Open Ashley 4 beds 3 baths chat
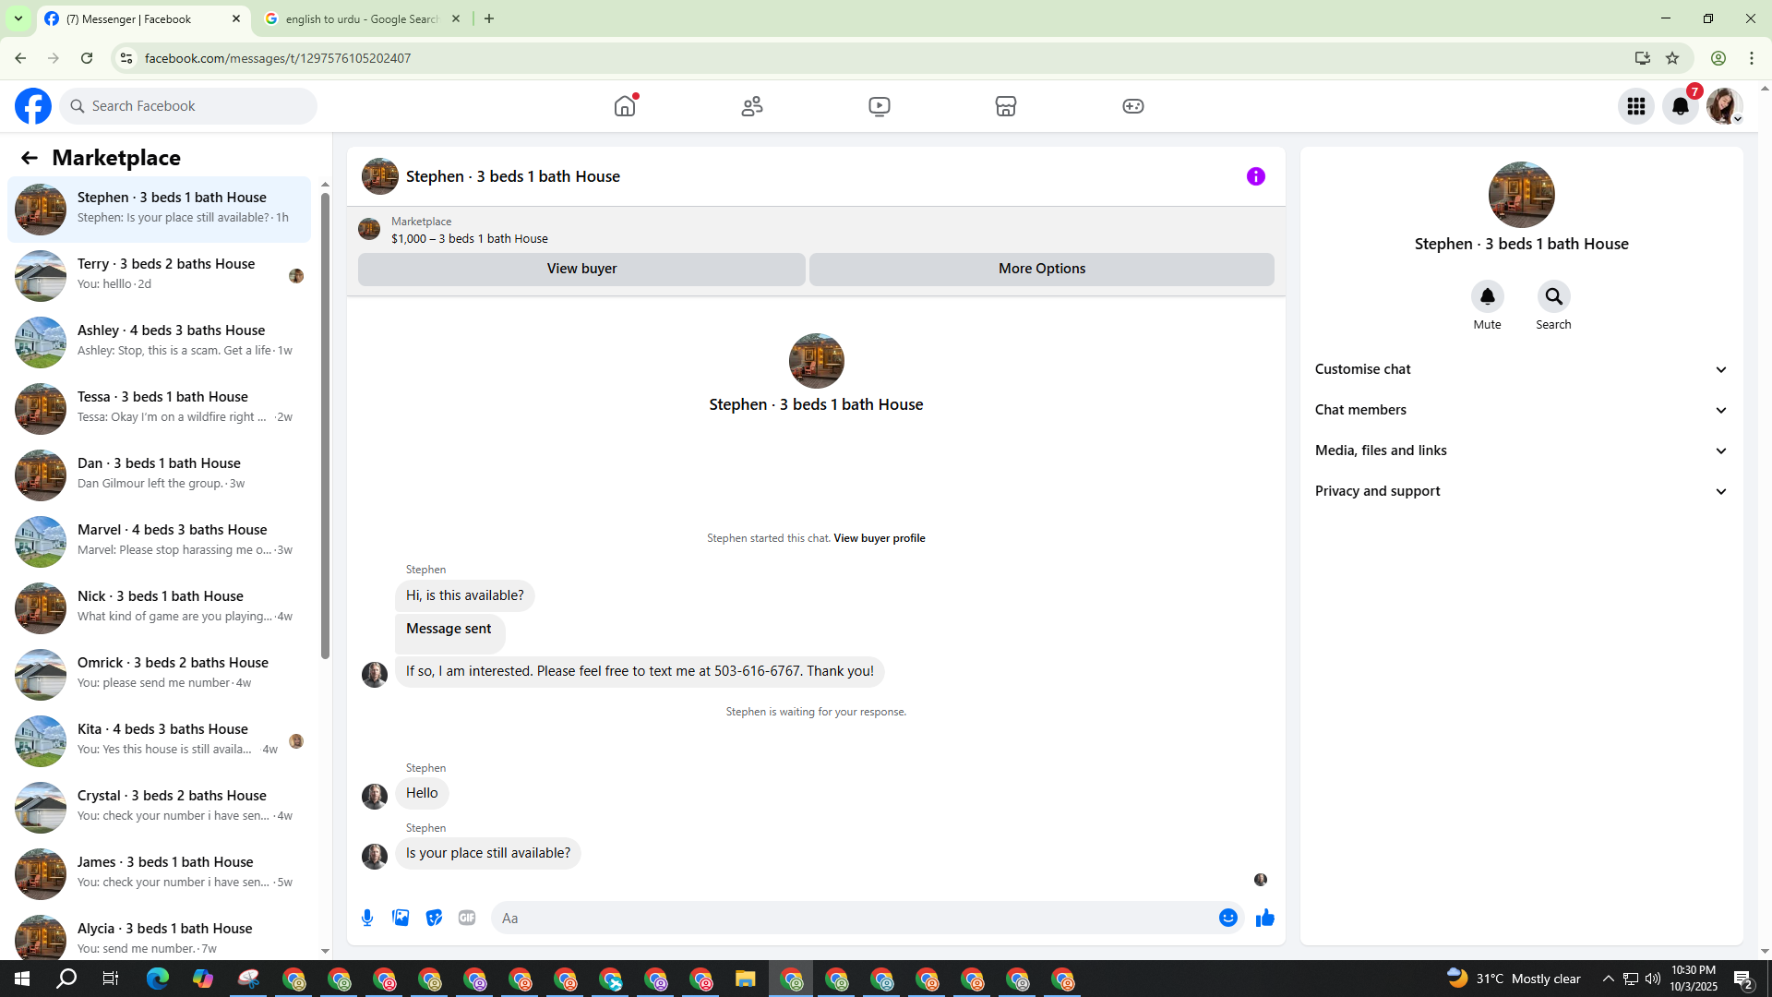This screenshot has height=997, width=1772. pos(159,342)
